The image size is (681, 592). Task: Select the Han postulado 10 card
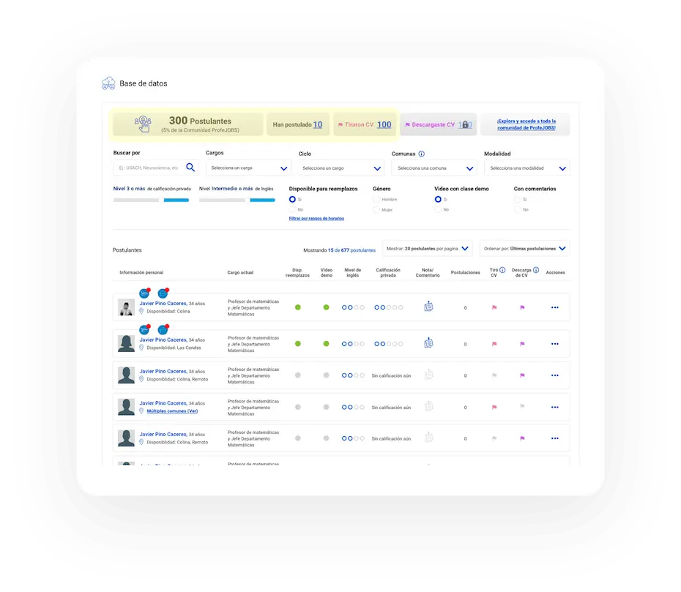298,124
